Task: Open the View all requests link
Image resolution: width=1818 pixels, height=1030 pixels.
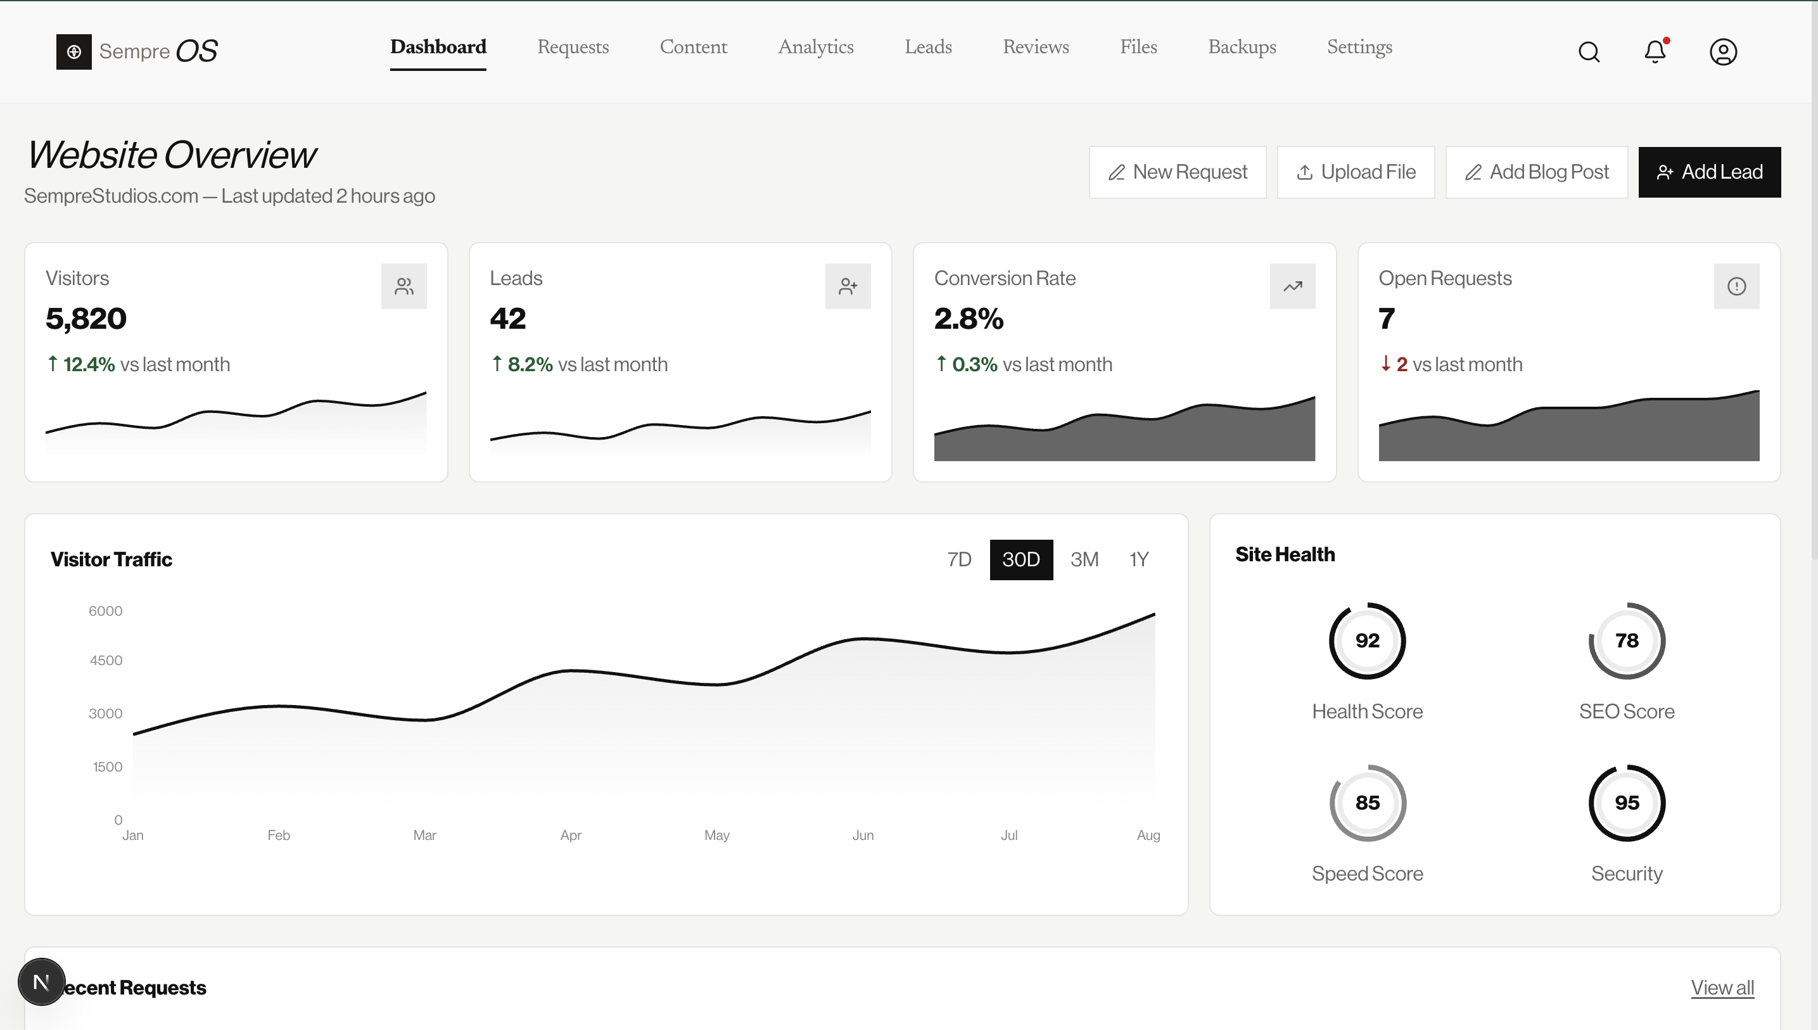Action: [1722, 988]
